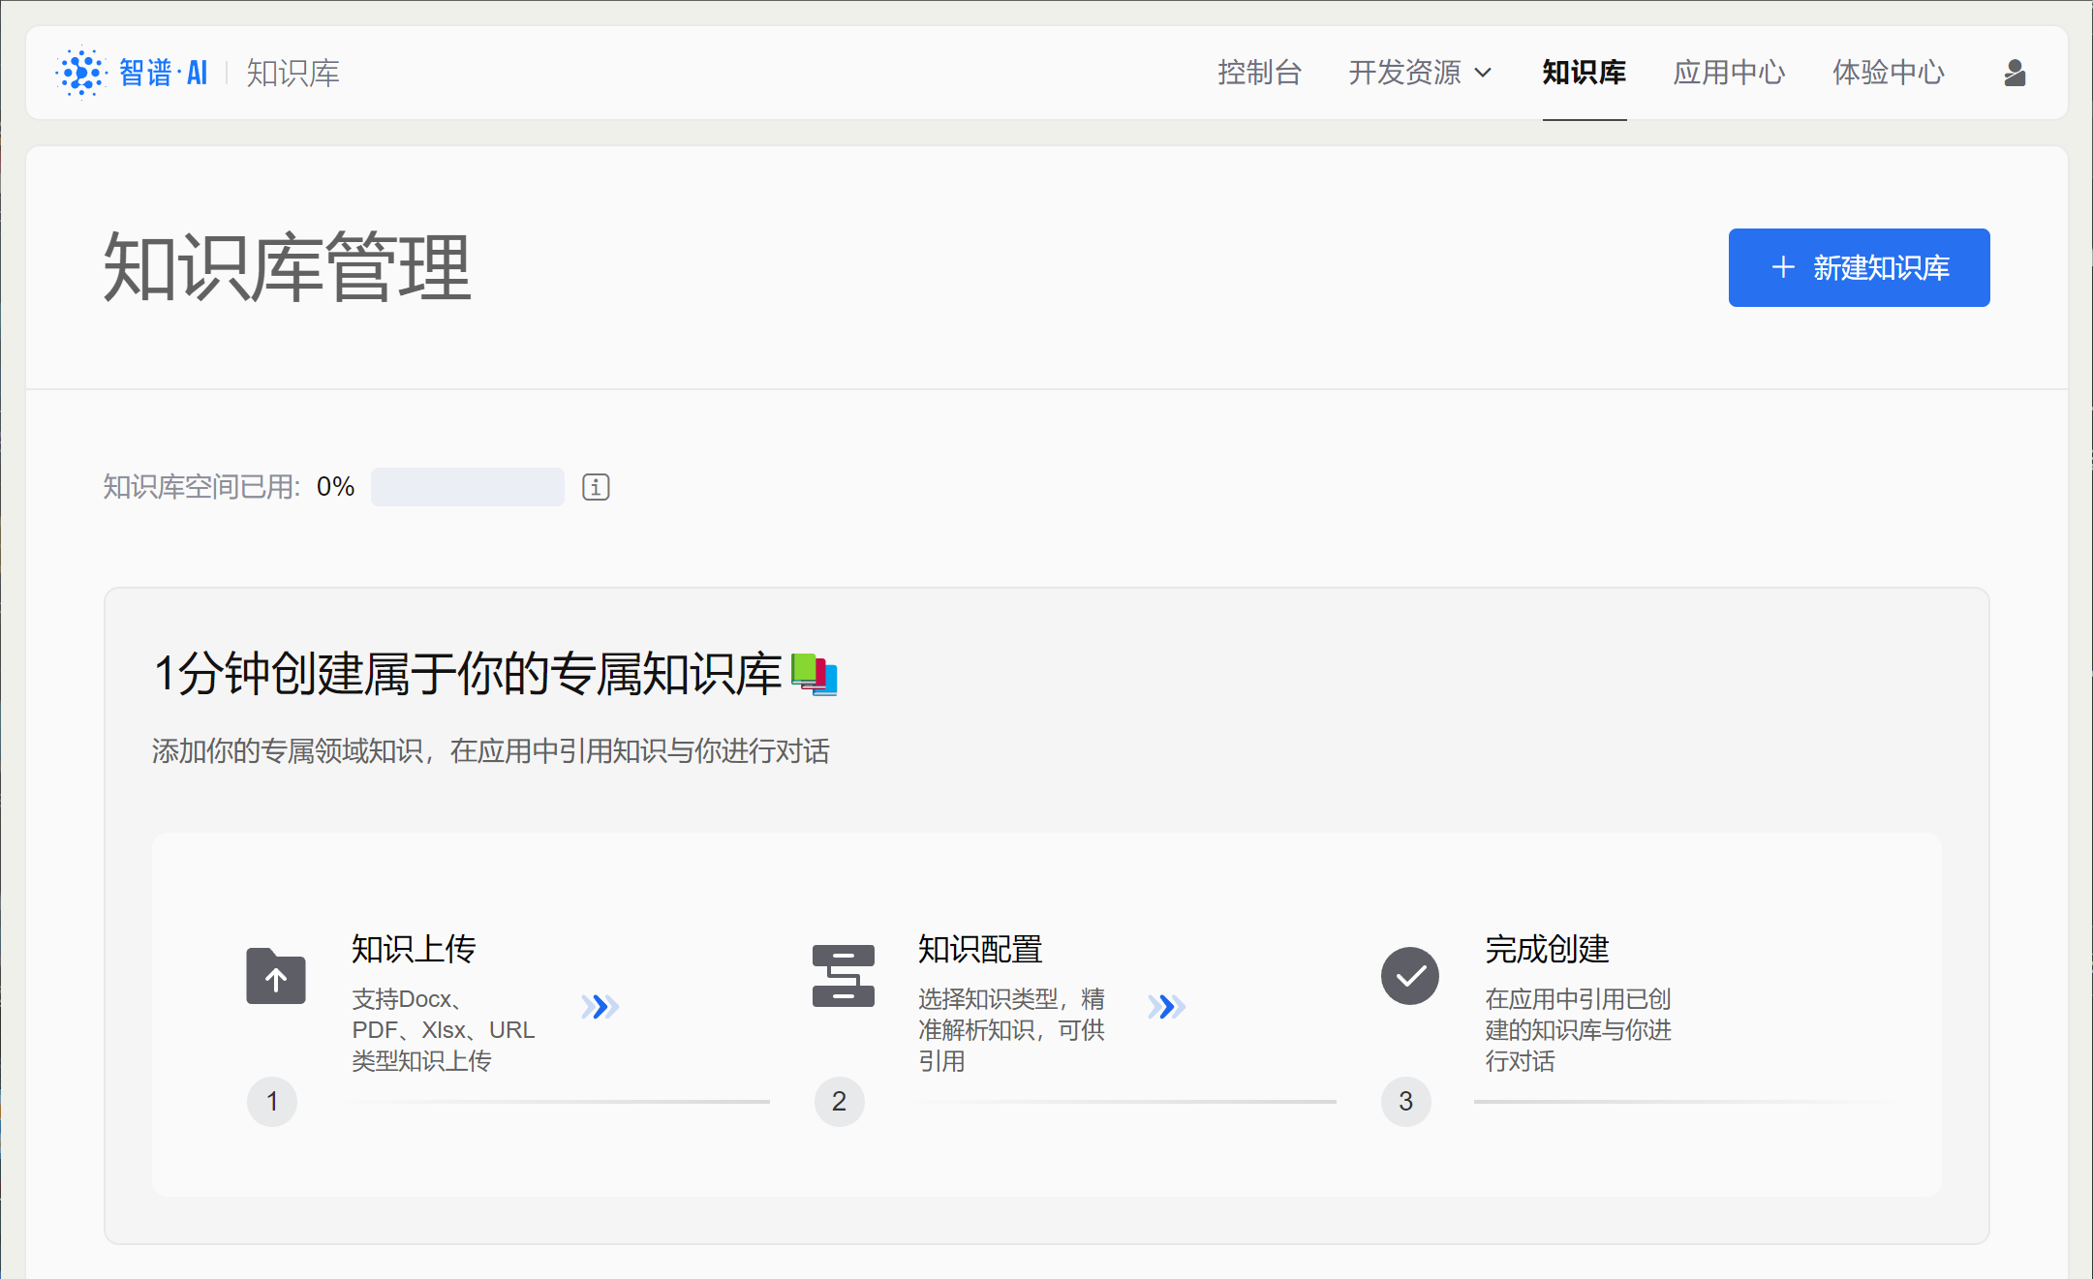2093x1279 pixels.
Task: Click the double arrow after 知识配置
Action: tap(1167, 1007)
